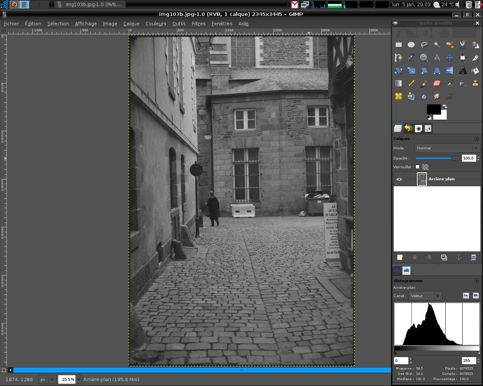Choose the Paintbrush tool
483x386 pixels.
click(424, 83)
